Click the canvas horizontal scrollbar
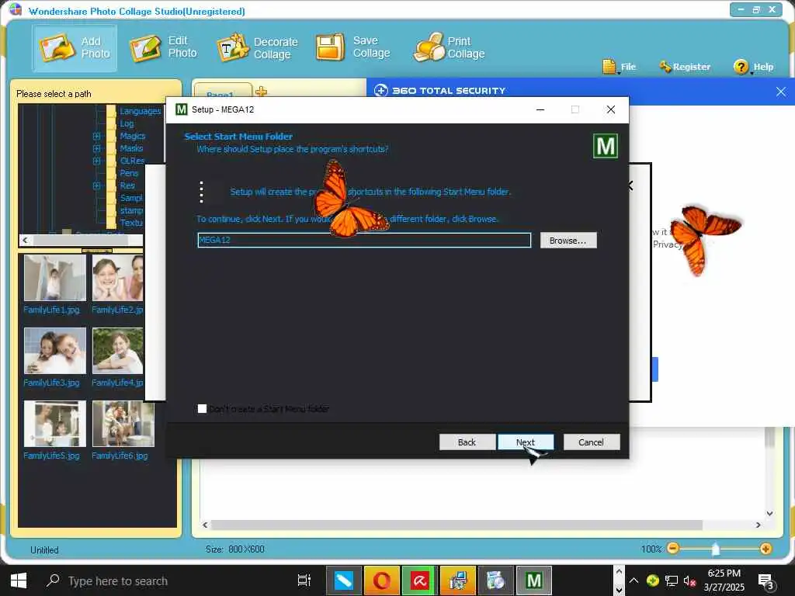This screenshot has height=596, width=795. 457,525
